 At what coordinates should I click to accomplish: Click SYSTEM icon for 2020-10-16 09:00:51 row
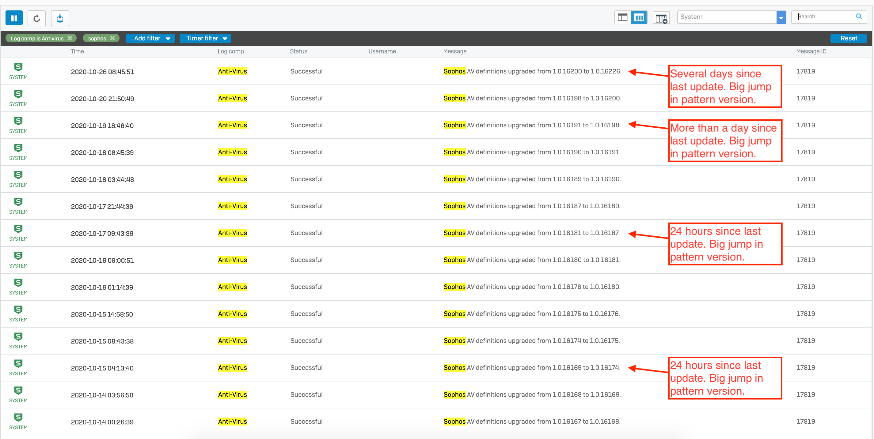pyautogui.click(x=18, y=260)
